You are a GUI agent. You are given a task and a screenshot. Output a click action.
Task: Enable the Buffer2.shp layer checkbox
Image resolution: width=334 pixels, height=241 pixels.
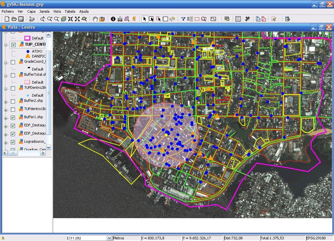coord(13,101)
